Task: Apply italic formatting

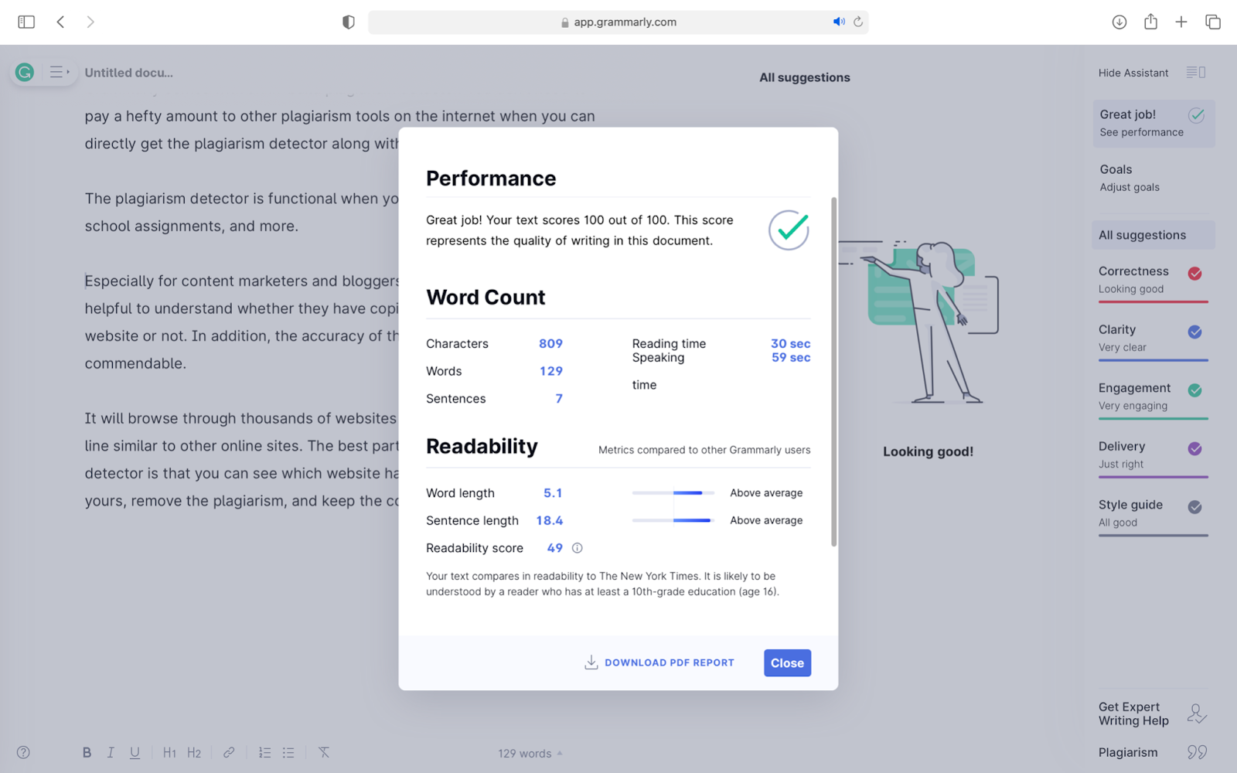Action: 111,753
